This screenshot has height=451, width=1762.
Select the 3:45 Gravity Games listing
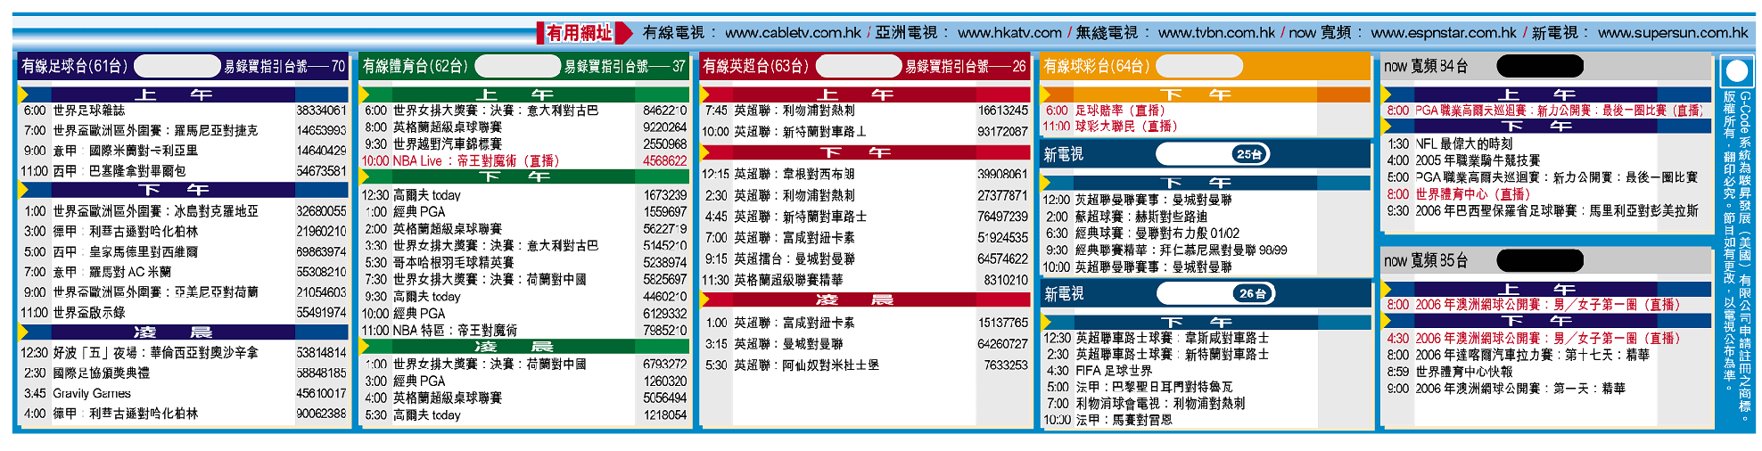pos(184,393)
